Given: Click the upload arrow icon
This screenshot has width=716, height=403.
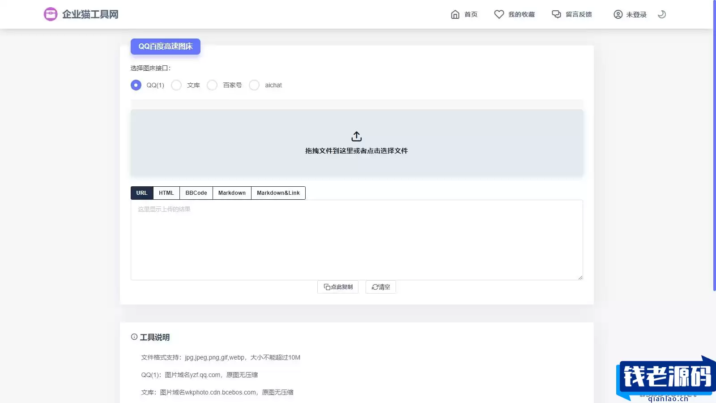Looking at the screenshot, I should (357, 136).
